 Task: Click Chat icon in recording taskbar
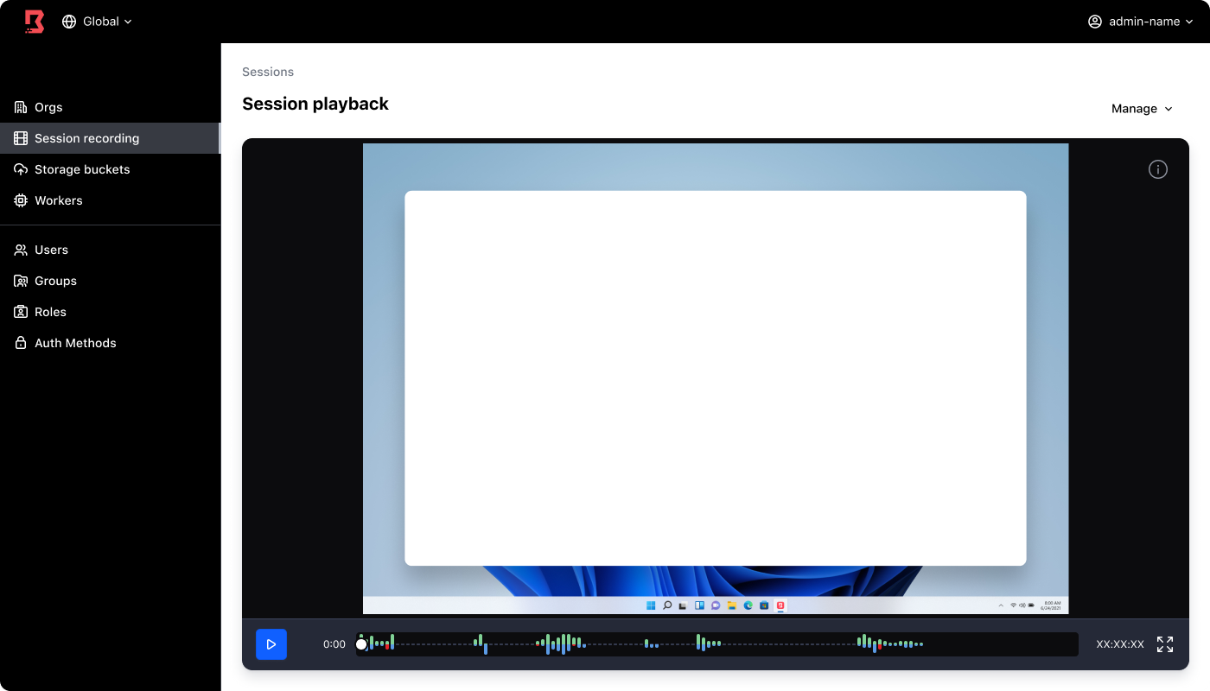coord(716,605)
